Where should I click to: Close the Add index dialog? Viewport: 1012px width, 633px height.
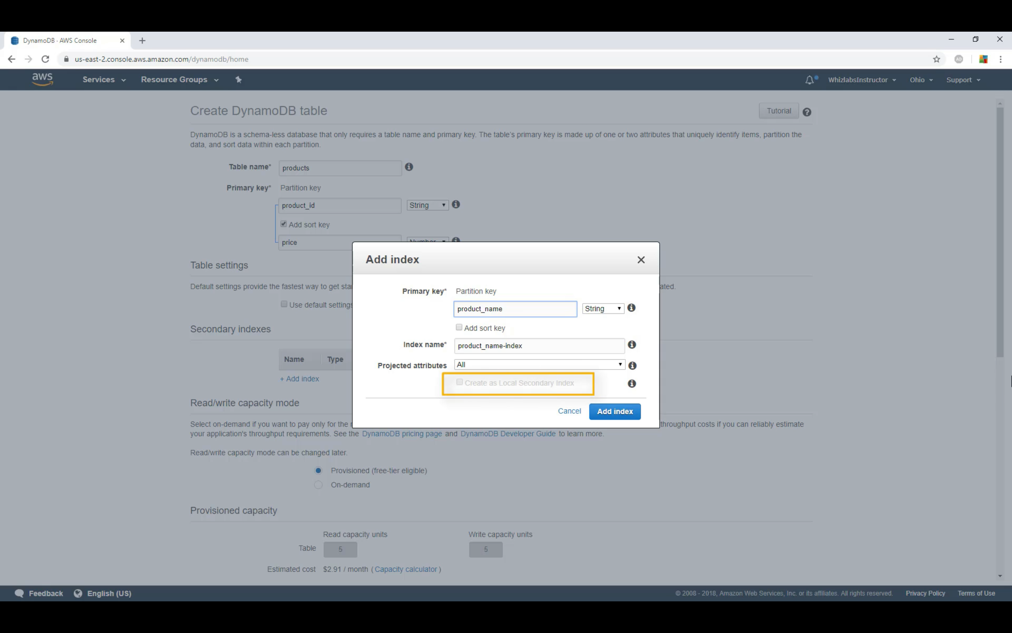tap(641, 260)
